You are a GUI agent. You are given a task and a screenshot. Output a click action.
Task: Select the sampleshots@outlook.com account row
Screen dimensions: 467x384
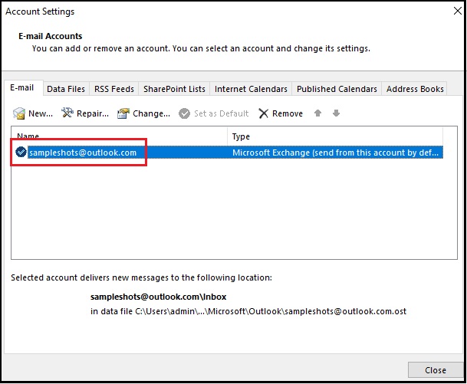(229, 153)
